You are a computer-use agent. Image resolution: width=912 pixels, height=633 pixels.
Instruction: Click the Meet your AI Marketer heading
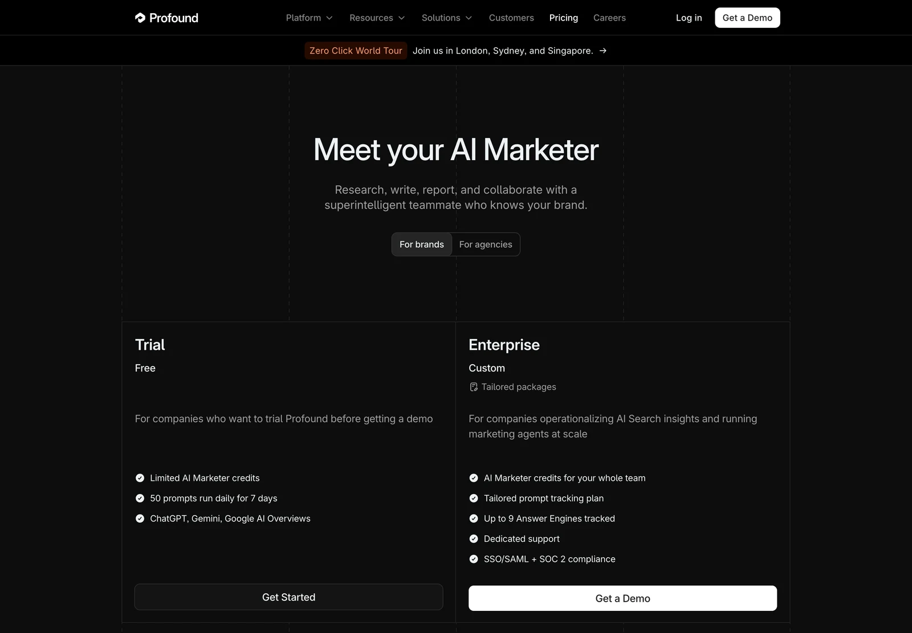coord(456,150)
